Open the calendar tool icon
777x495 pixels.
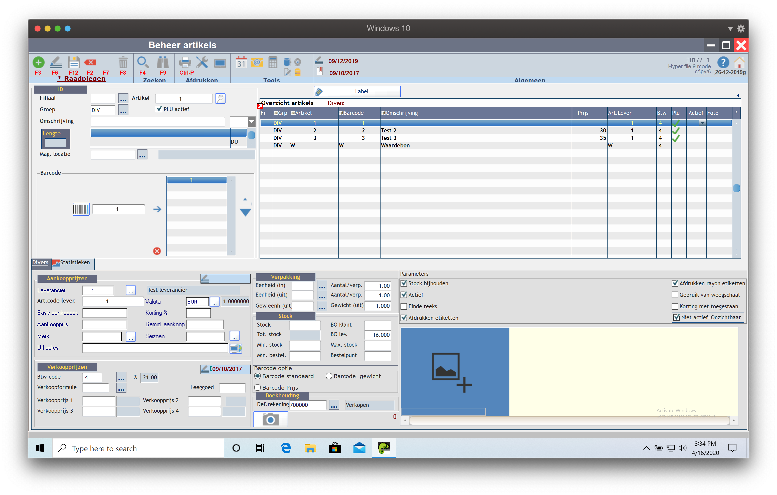pyautogui.click(x=241, y=62)
